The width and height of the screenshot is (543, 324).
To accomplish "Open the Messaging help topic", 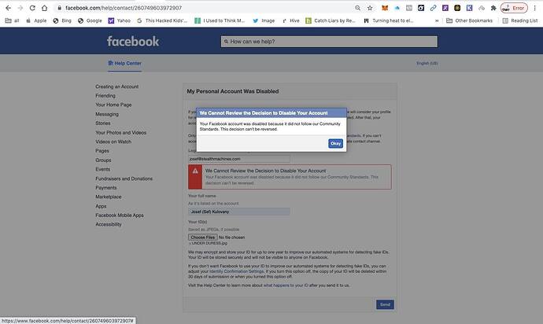I will 107,114.
